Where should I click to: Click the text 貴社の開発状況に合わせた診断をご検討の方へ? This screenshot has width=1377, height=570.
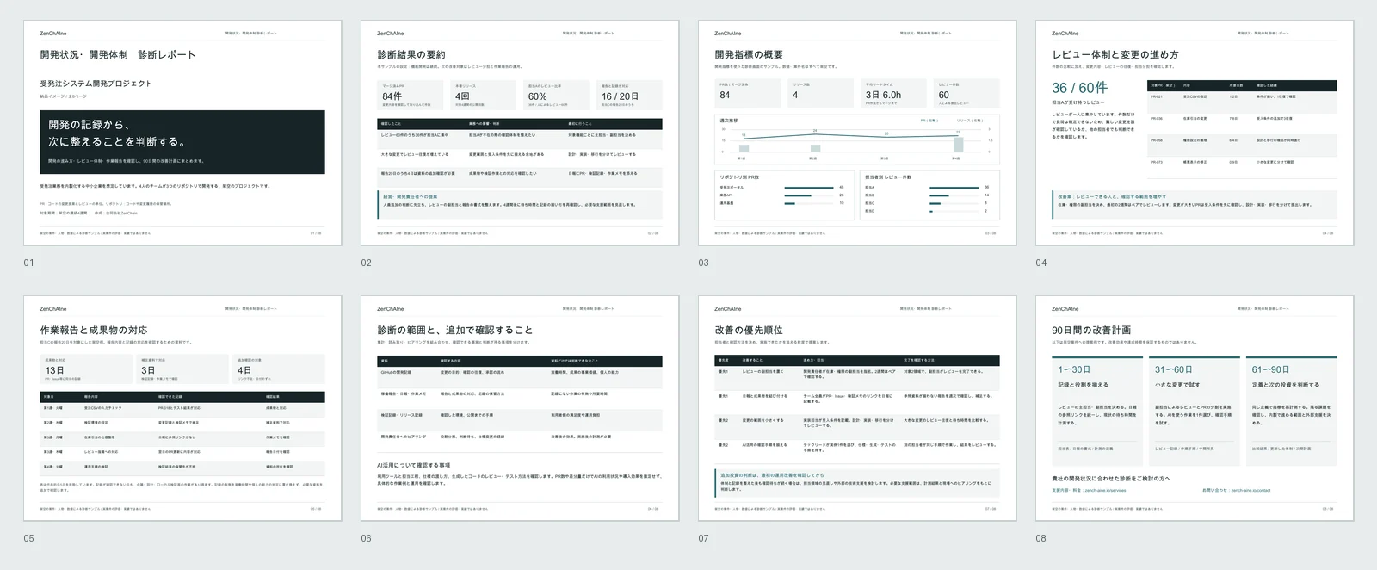point(1111,479)
